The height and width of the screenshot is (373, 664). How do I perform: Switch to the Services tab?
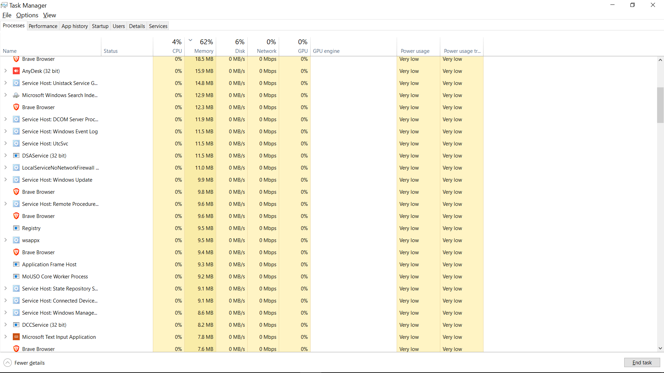pos(158,26)
